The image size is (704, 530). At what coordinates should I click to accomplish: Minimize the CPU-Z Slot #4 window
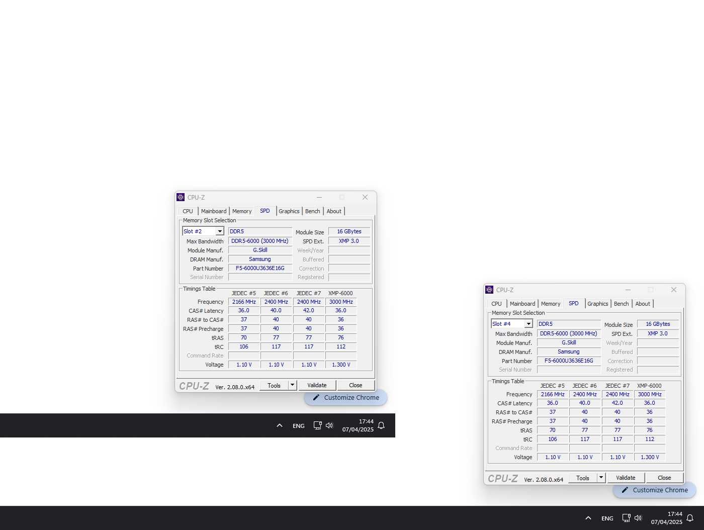[628, 290]
